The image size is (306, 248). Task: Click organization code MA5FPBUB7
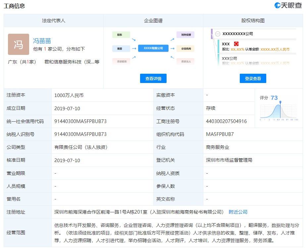tap(220, 134)
